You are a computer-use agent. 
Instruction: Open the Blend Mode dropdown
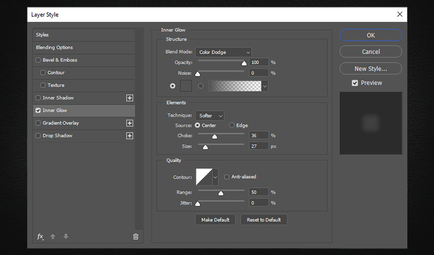point(223,52)
